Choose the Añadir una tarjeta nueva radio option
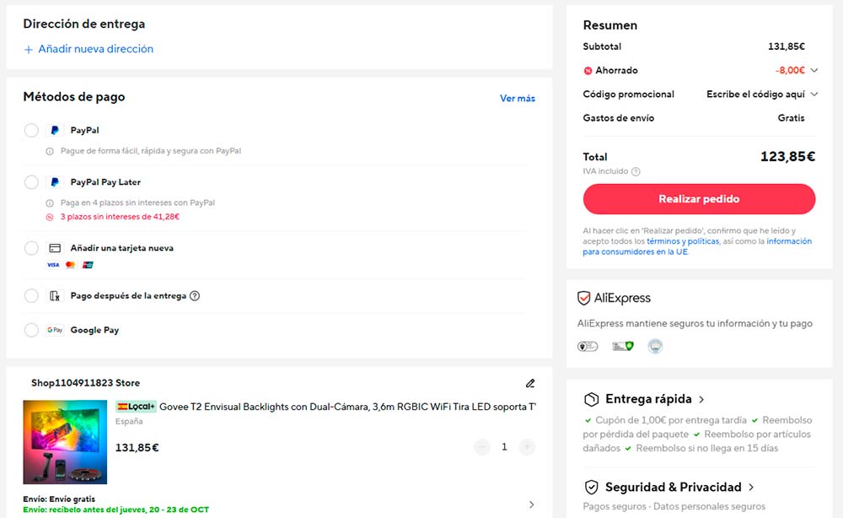Viewport: 843px width, 518px height. (x=31, y=248)
